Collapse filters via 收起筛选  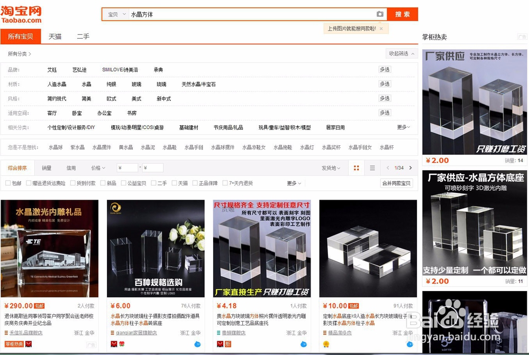[400, 53]
